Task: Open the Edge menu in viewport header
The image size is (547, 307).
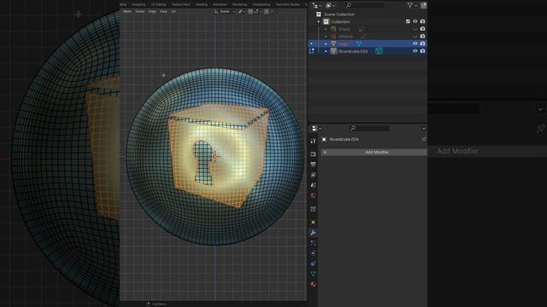Action: point(152,11)
